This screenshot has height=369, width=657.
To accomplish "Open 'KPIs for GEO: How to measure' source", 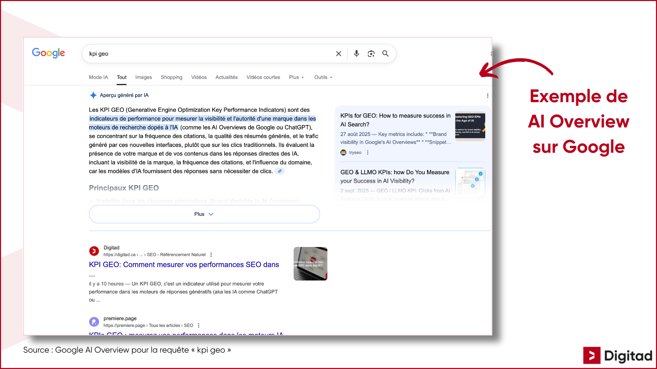I will (x=395, y=120).
